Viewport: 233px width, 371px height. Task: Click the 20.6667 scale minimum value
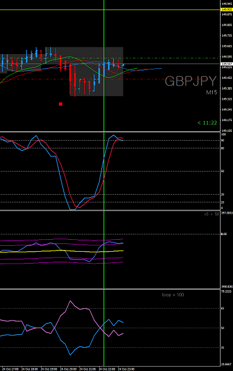coord(226,364)
